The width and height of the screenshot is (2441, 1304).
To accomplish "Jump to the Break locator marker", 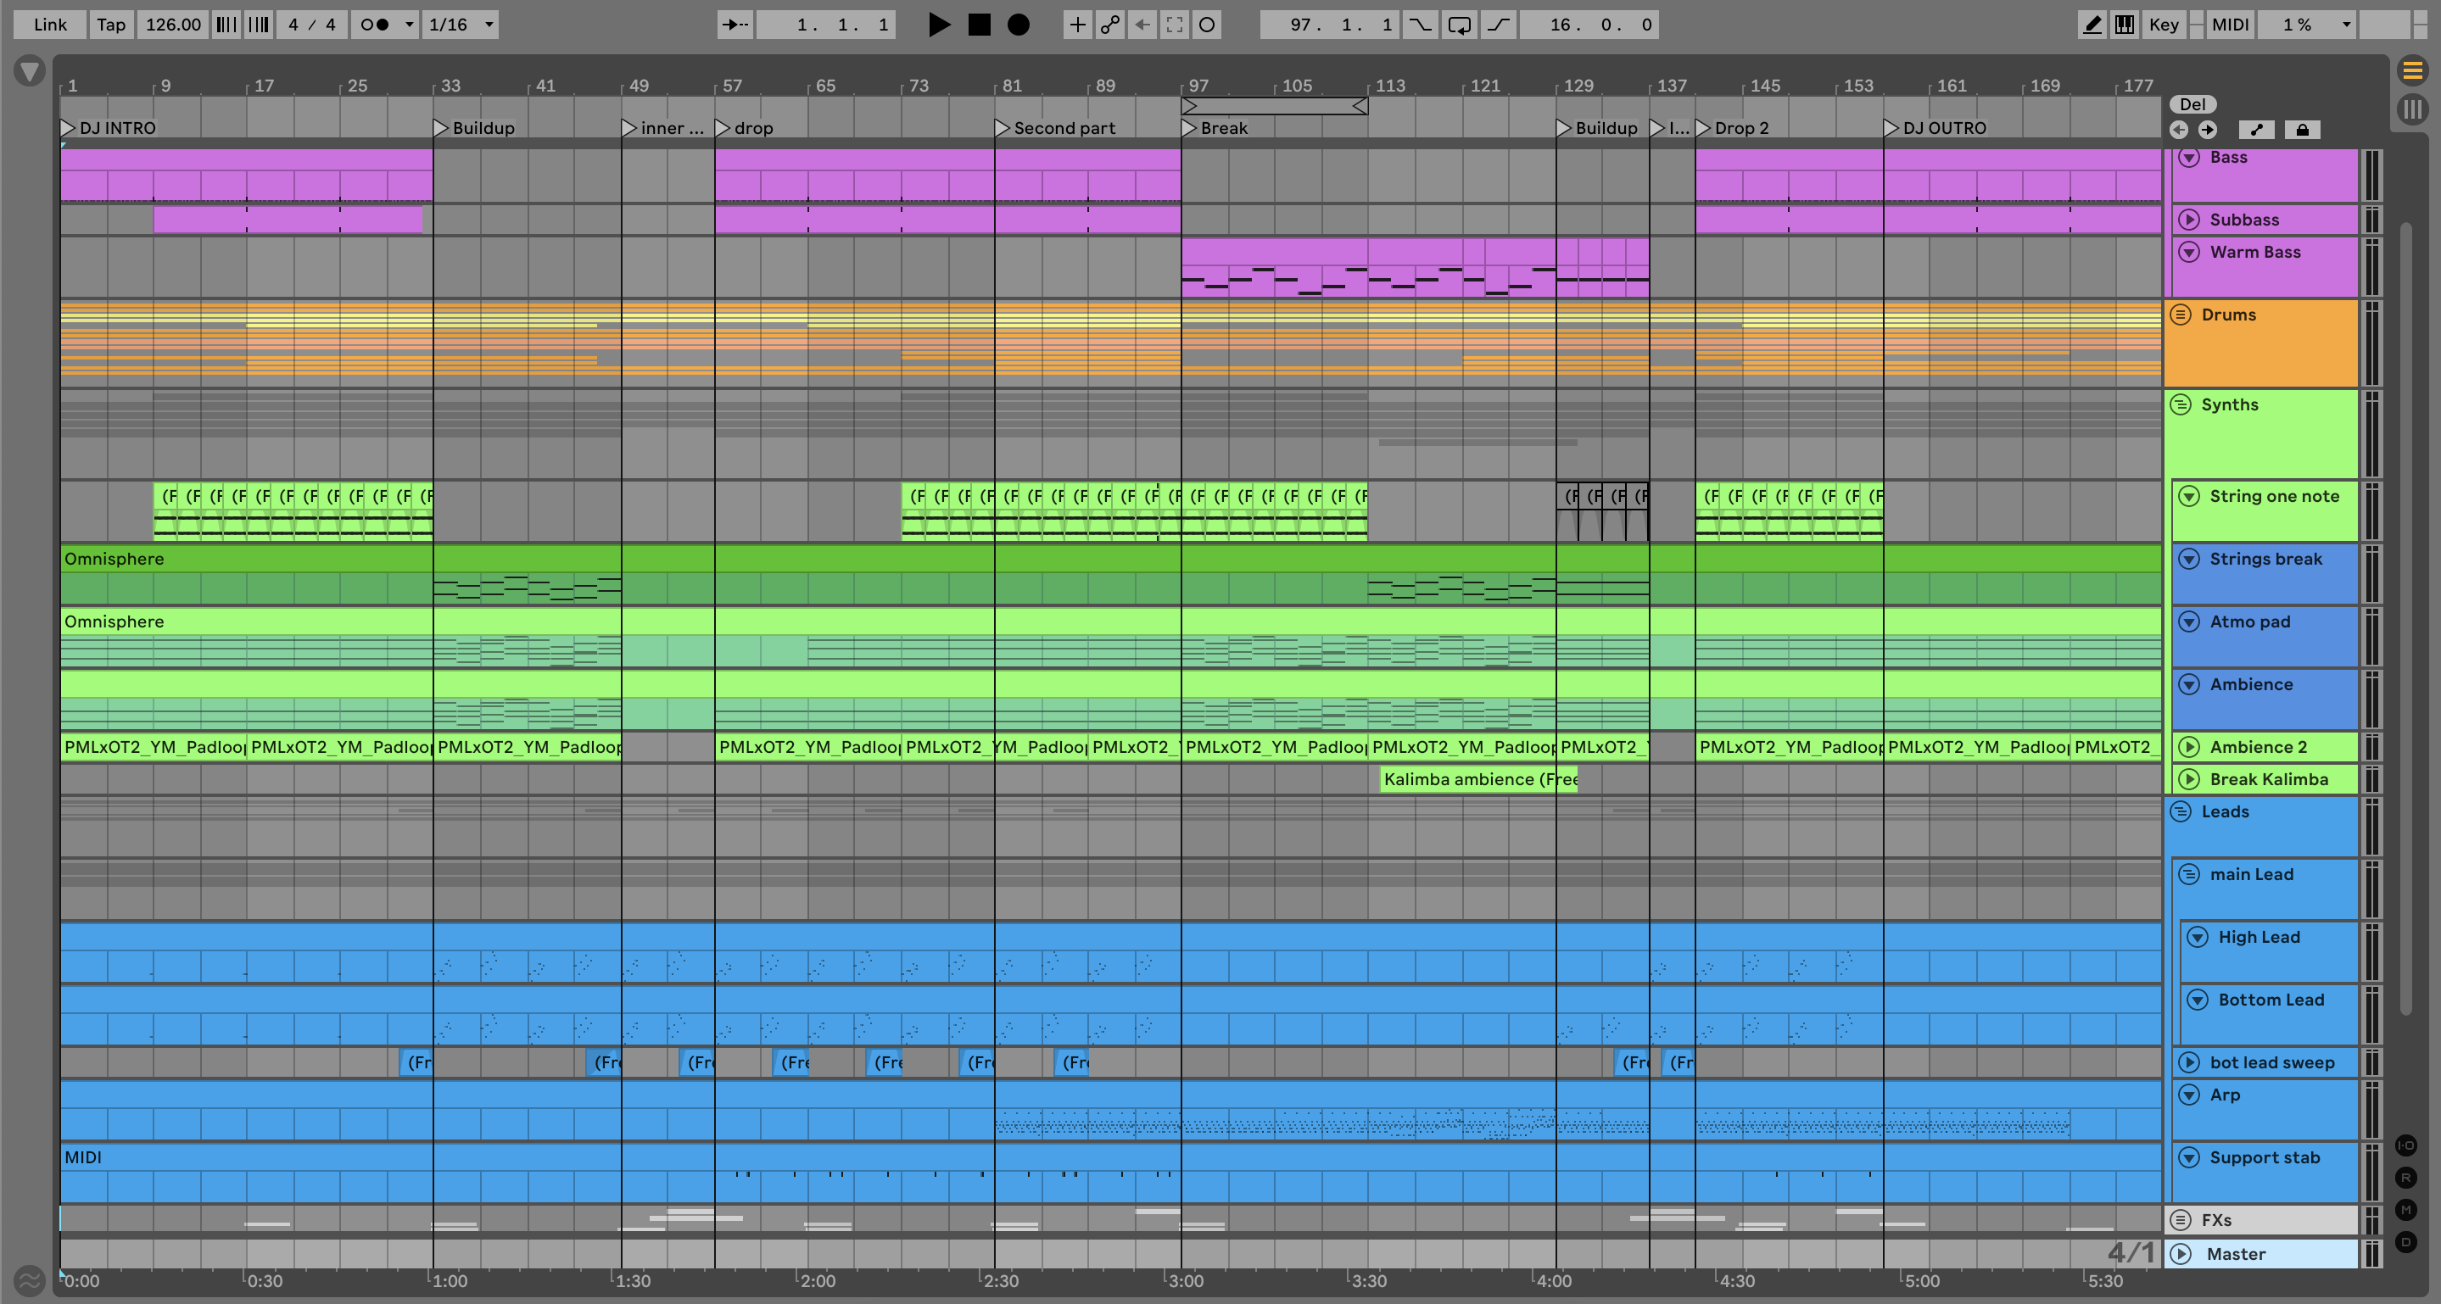I will coord(1190,128).
